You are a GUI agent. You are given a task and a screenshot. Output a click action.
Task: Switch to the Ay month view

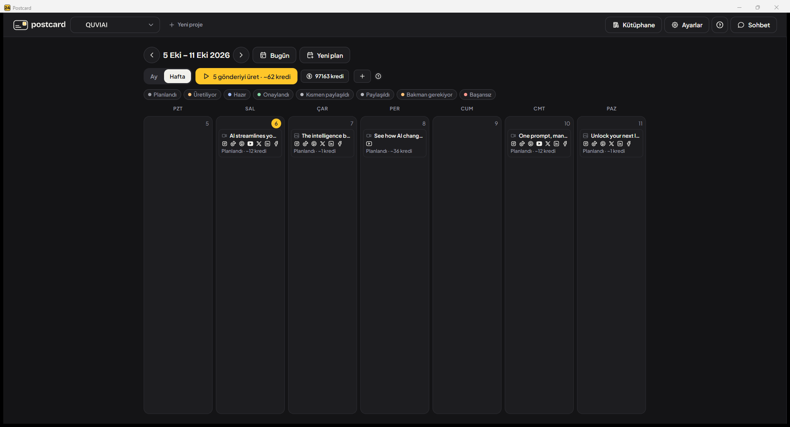[x=154, y=77]
